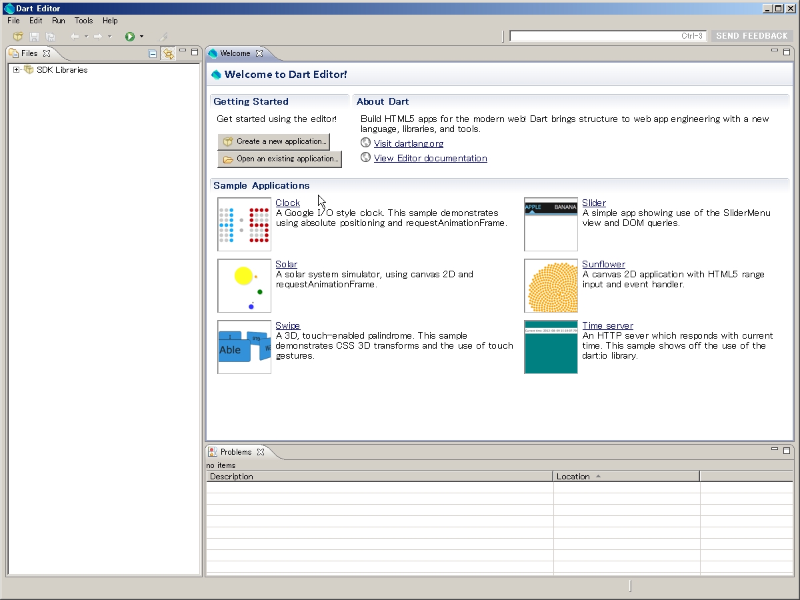Click globe icon beside View Editor documentation
800x600 pixels.
(x=365, y=157)
